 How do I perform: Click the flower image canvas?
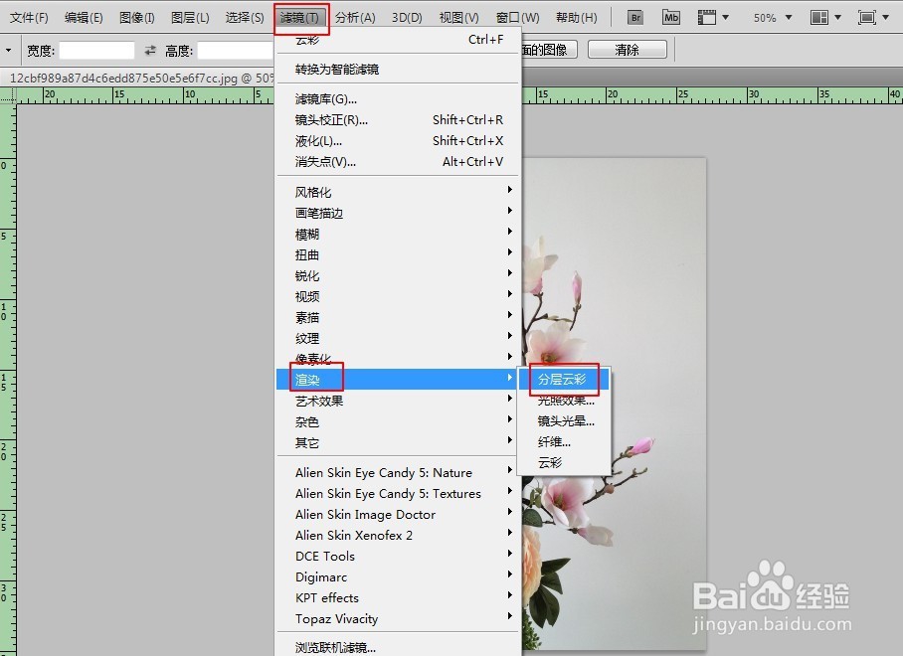(x=614, y=403)
